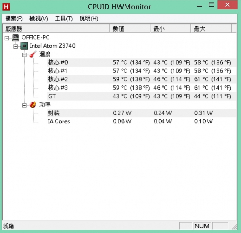Select the 核心 #1 row

click(x=142, y=71)
